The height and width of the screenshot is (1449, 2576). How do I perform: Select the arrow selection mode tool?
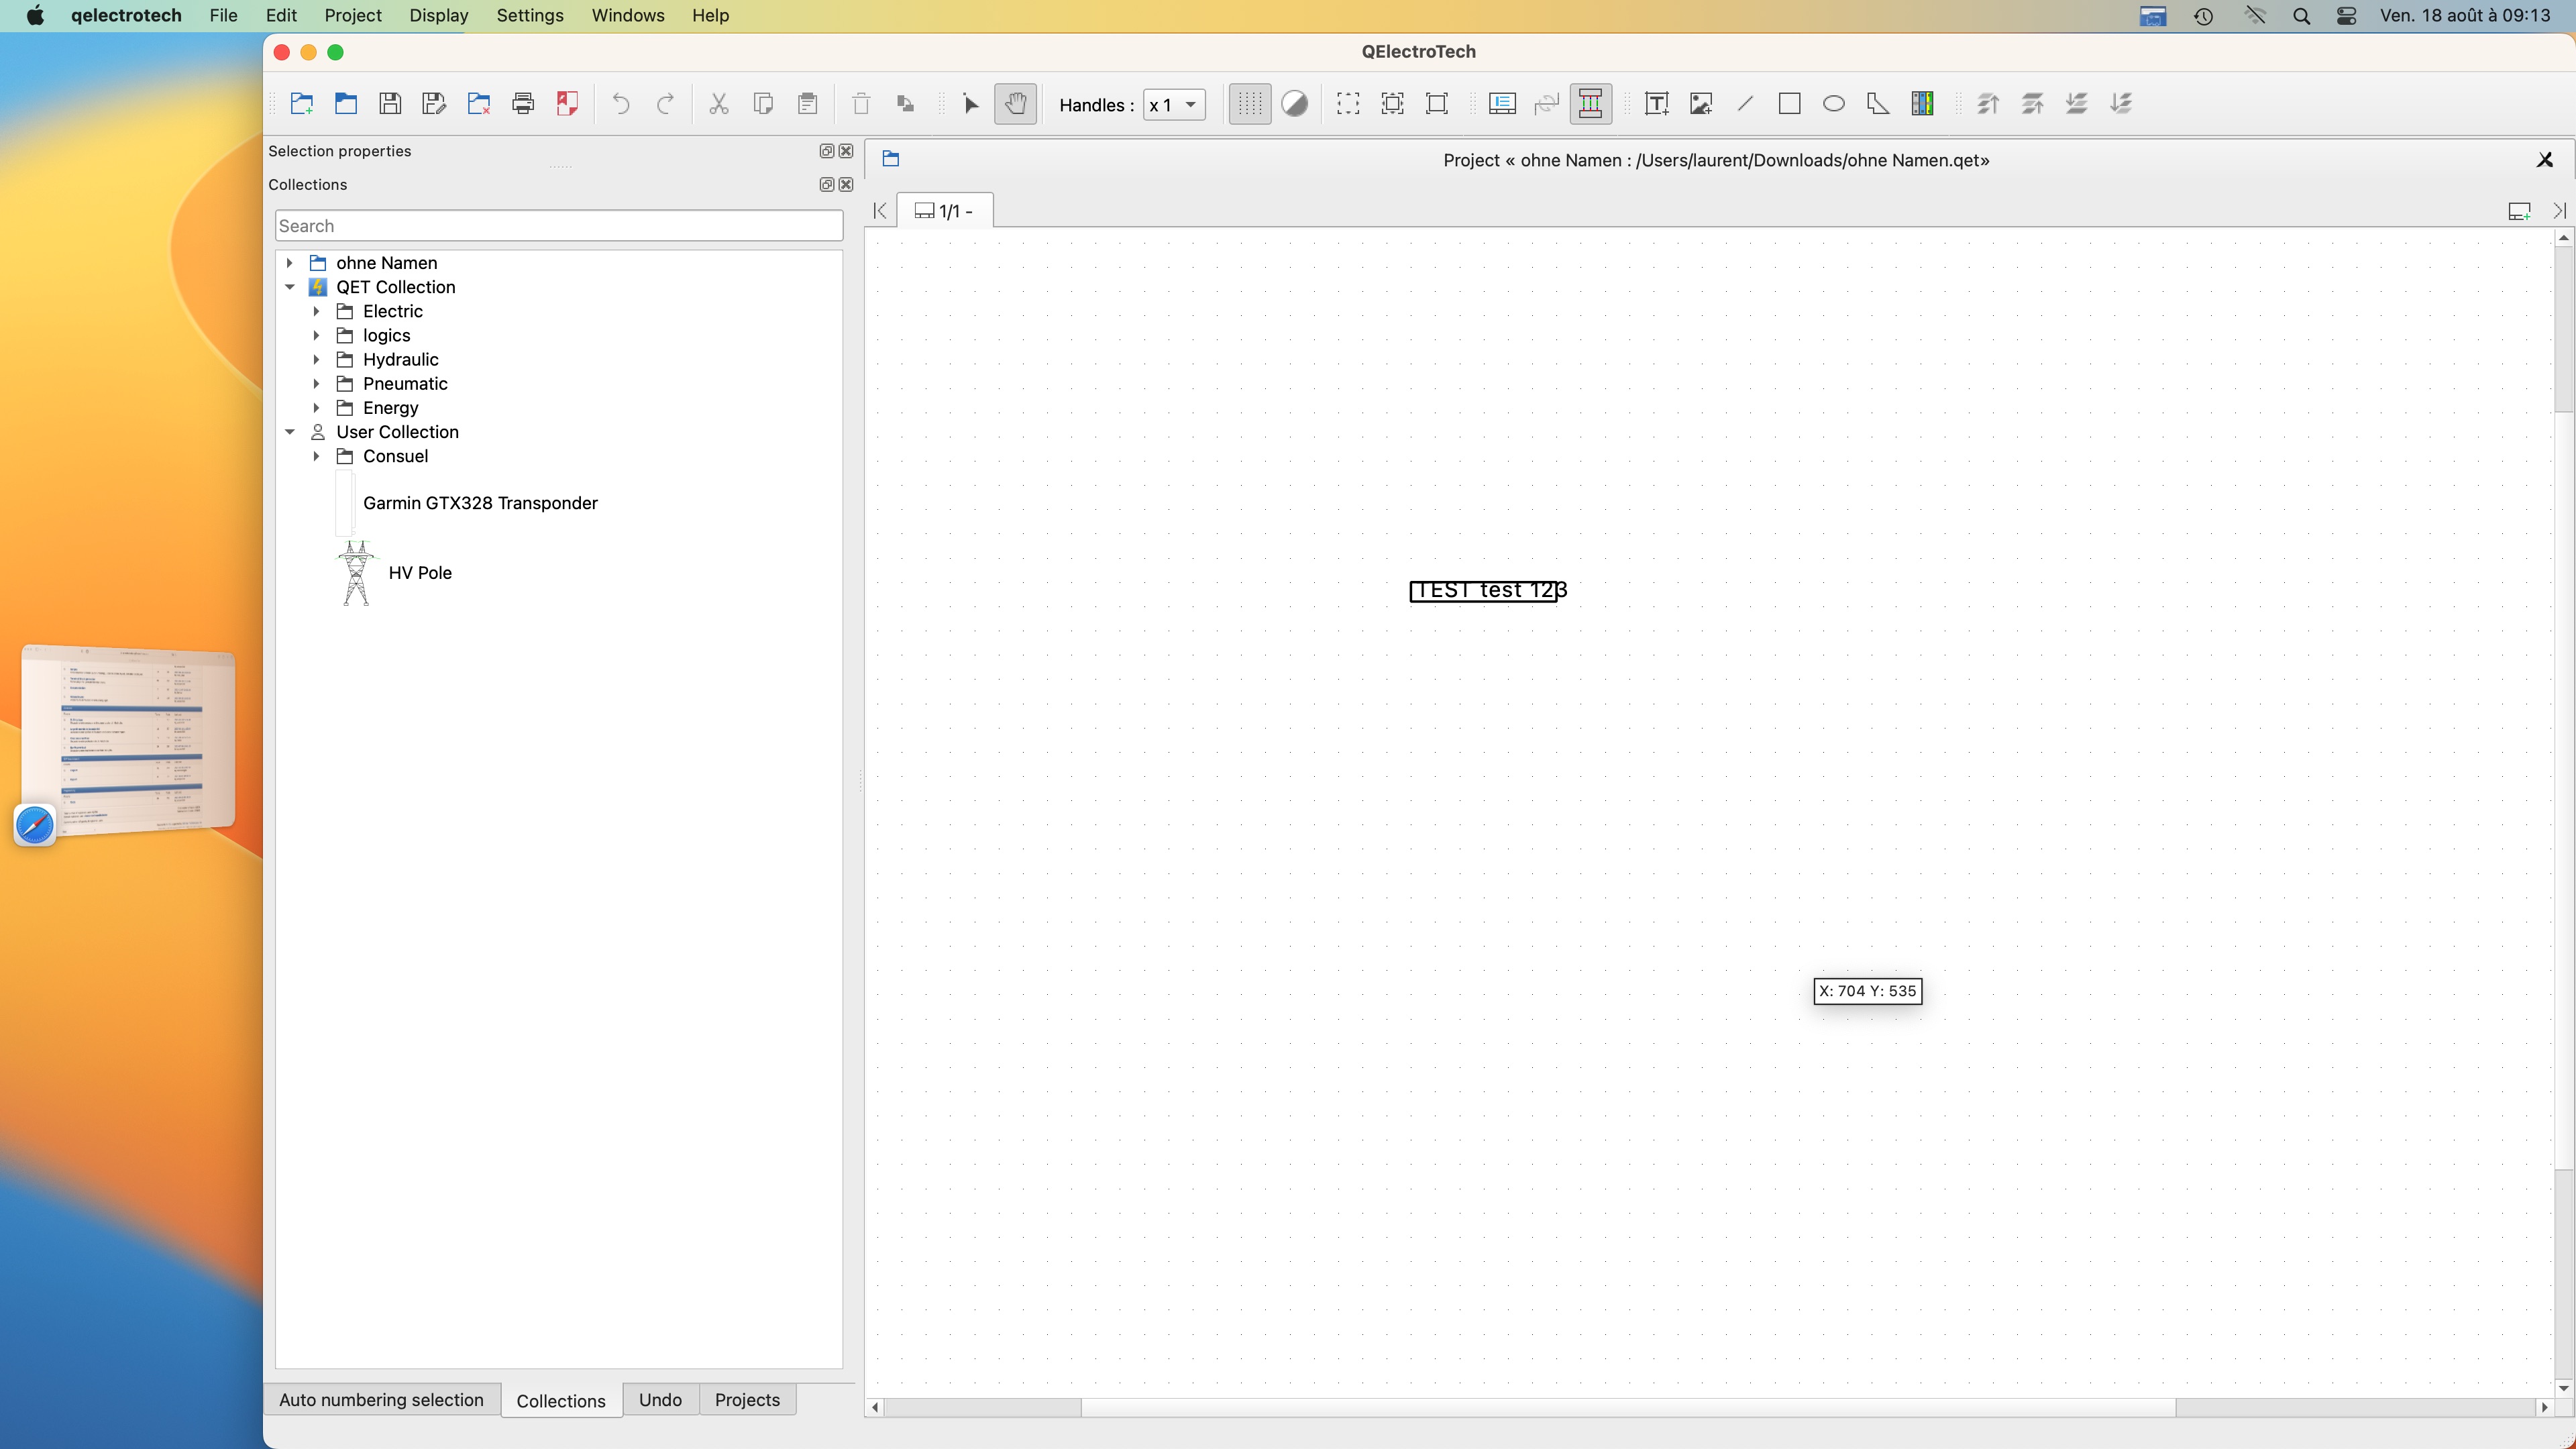(x=970, y=104)
